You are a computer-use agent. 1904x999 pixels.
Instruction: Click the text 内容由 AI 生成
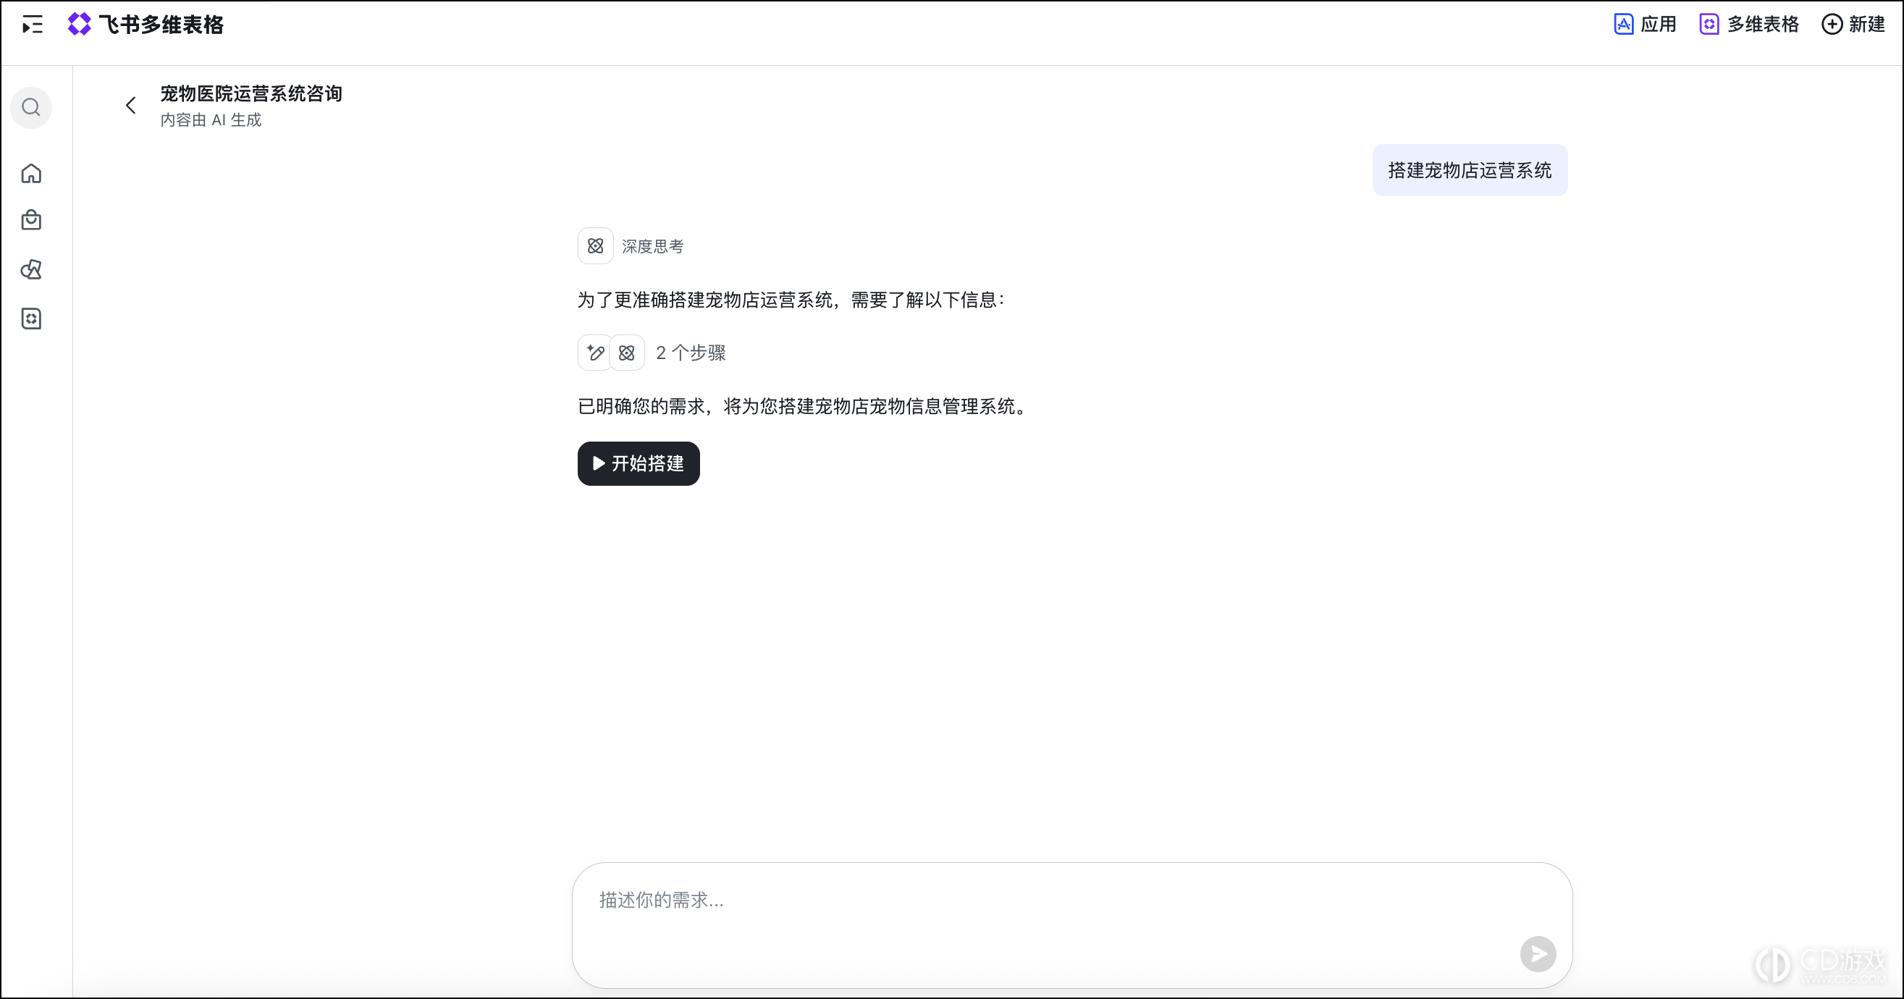211,119
